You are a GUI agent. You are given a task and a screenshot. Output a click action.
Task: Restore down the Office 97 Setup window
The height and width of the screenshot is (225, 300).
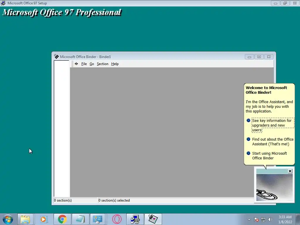click(285, 3)
